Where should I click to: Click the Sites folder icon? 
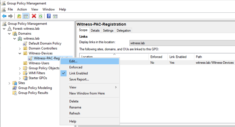15,83
